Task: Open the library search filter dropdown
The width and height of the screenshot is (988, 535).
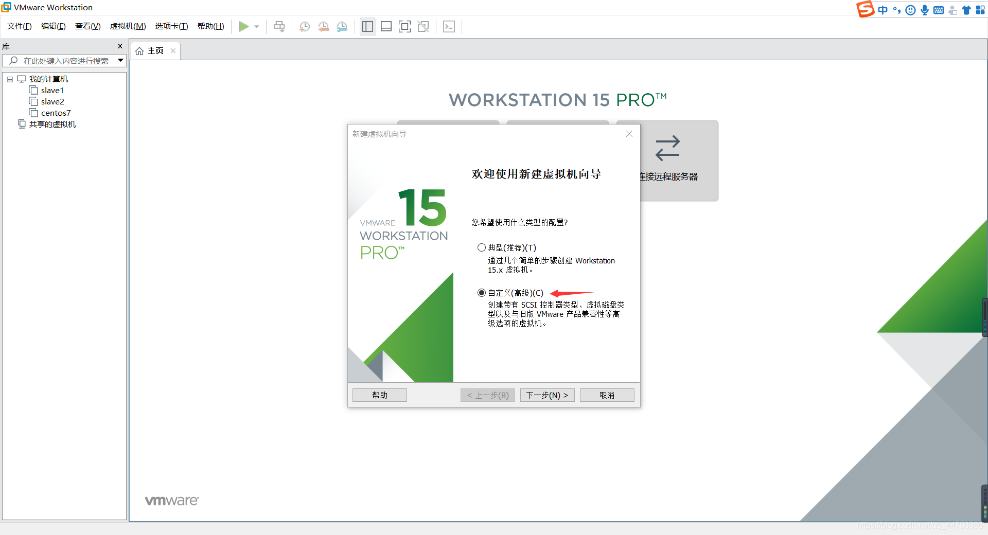Action: pos(120,61)
